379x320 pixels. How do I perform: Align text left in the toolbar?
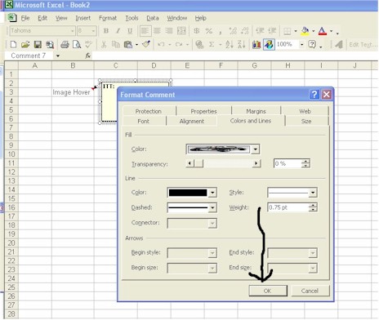tap(145, 31)
